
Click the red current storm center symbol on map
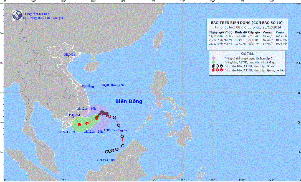coord(96,118)
